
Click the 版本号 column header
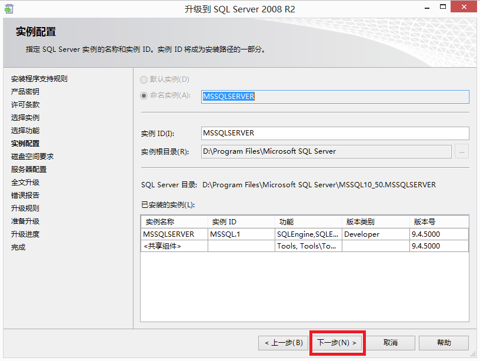[439, 222]
